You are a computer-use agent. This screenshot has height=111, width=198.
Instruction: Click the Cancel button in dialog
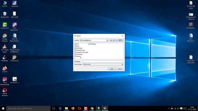(120, 69)
